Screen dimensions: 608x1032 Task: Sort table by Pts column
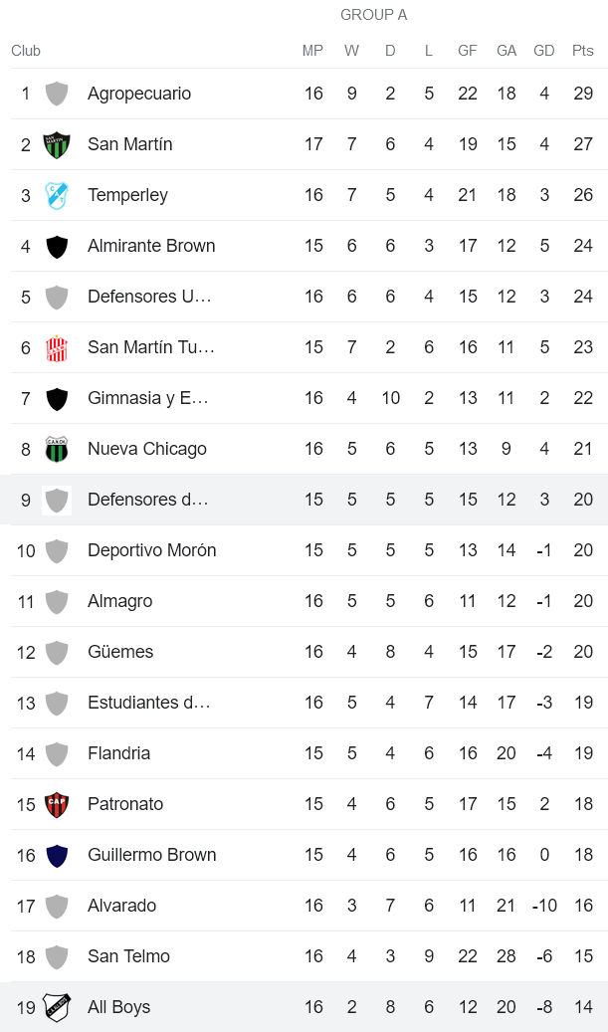(x=581, y=51)
